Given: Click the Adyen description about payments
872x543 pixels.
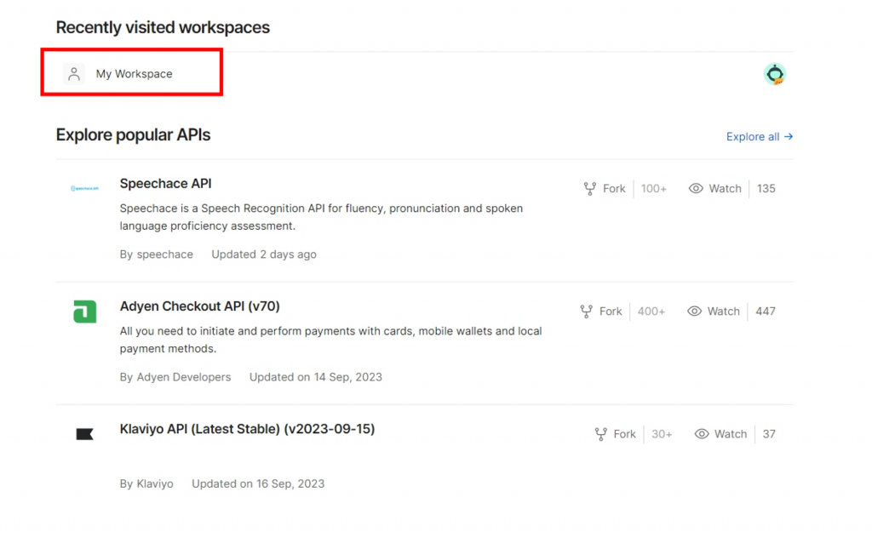Looking at the screenshot, I should (331, 340).
